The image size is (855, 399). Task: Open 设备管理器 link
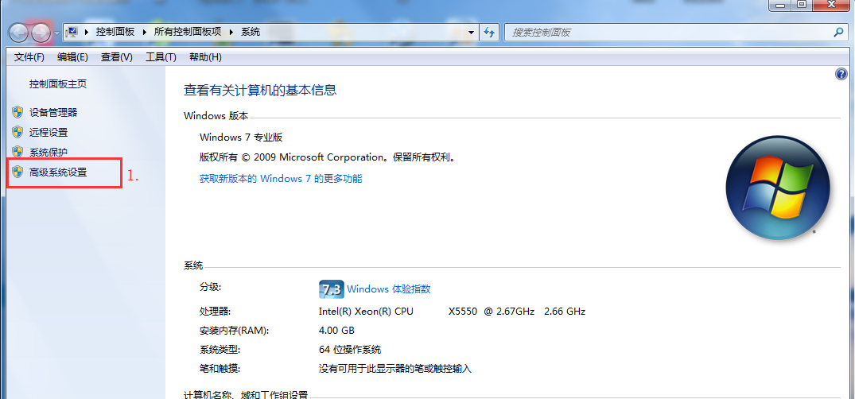click(53, 112)
